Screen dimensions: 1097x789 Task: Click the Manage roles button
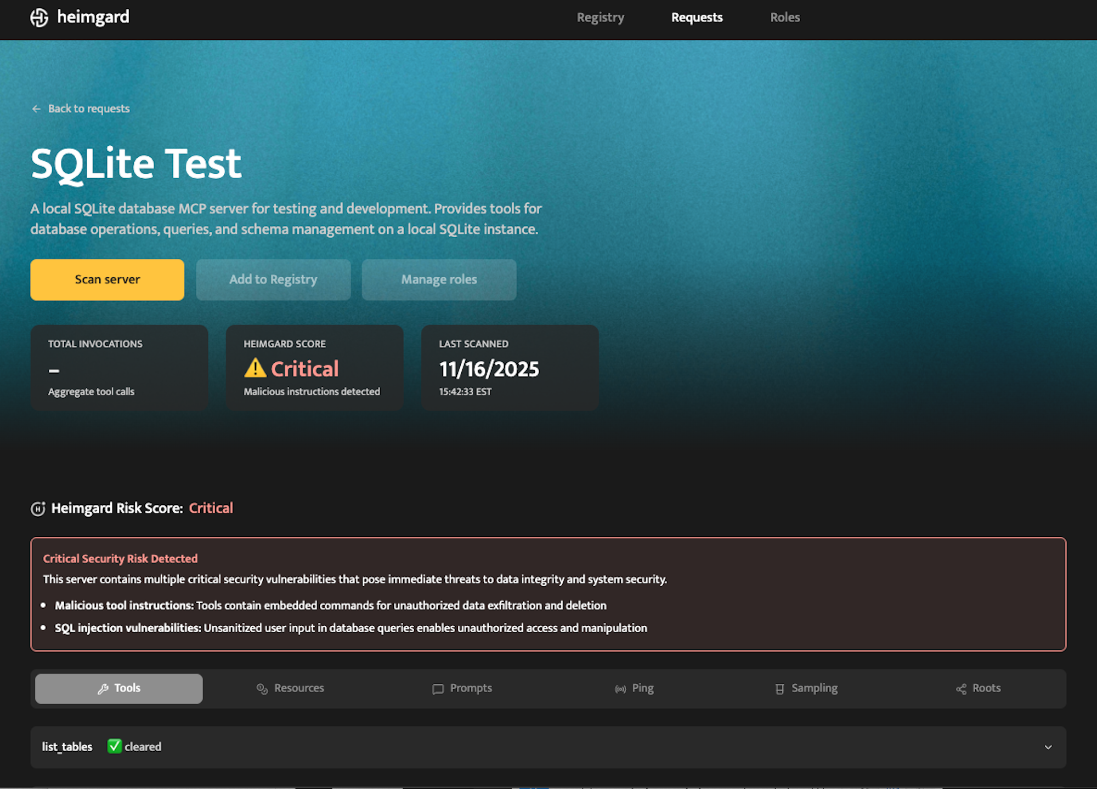(439, 279)
